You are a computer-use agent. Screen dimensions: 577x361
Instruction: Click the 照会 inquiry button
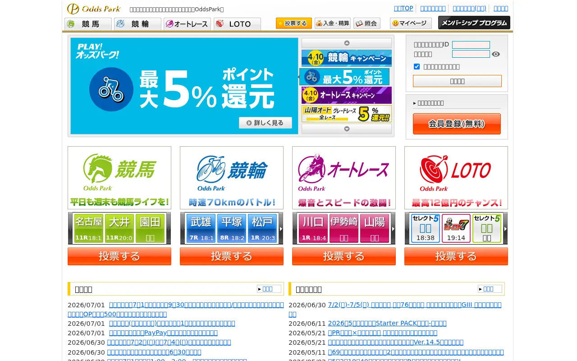(367, 23)
